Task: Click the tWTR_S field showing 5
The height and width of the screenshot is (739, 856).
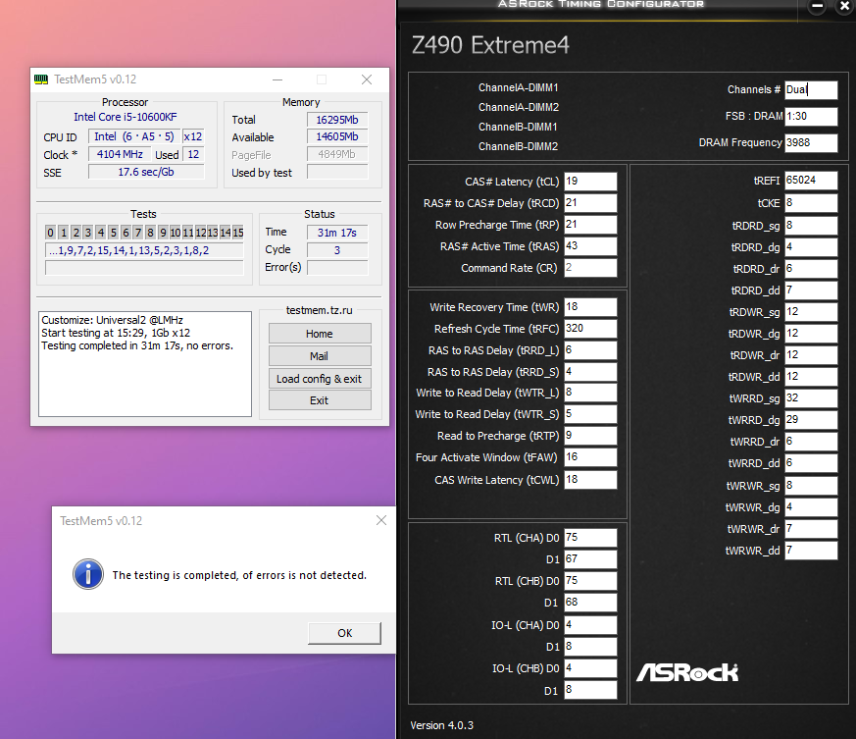Action: 590,414
